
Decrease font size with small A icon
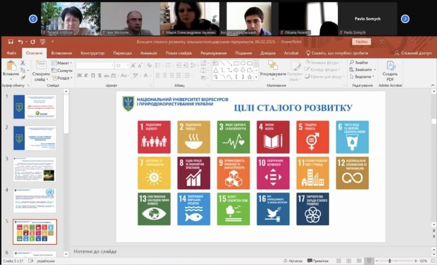(x=140, y=66)
